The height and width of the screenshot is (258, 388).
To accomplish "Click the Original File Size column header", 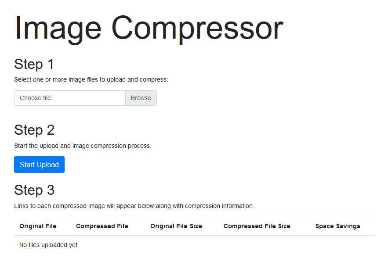I will 176,226.
